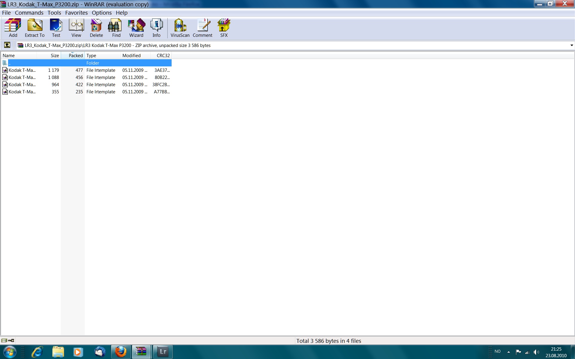Open the Options menu
This screenshot has width=575, height=359.
pyautogui.click(x=102, y=13)
